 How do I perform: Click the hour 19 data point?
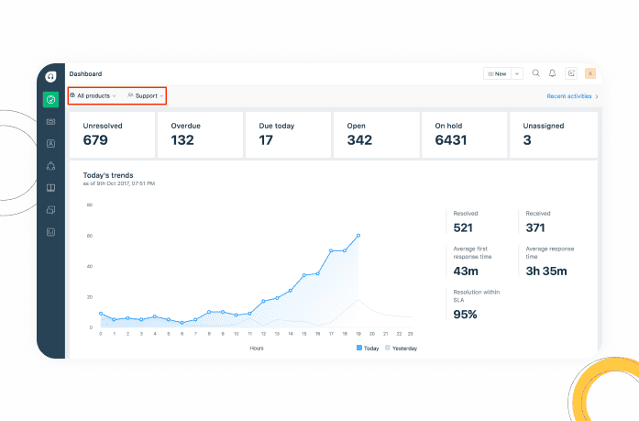tap(358, 236)
